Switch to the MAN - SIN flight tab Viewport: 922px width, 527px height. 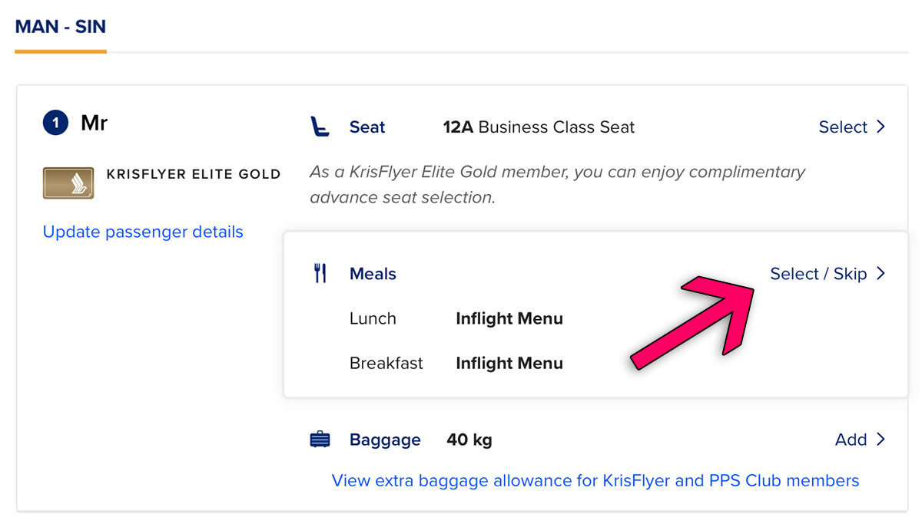pyautogui.click(x=61, y=27)
